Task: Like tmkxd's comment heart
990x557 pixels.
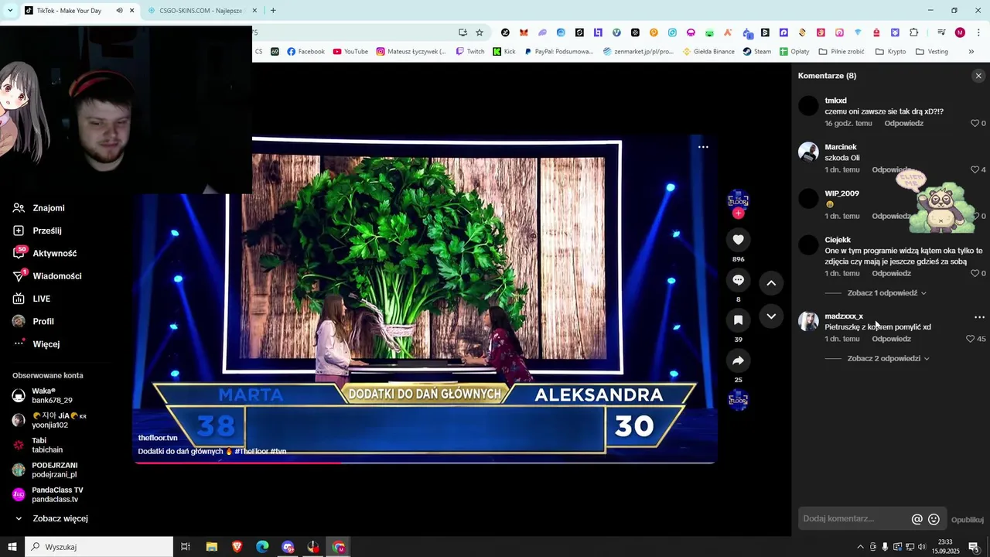Action: point(975,123)
